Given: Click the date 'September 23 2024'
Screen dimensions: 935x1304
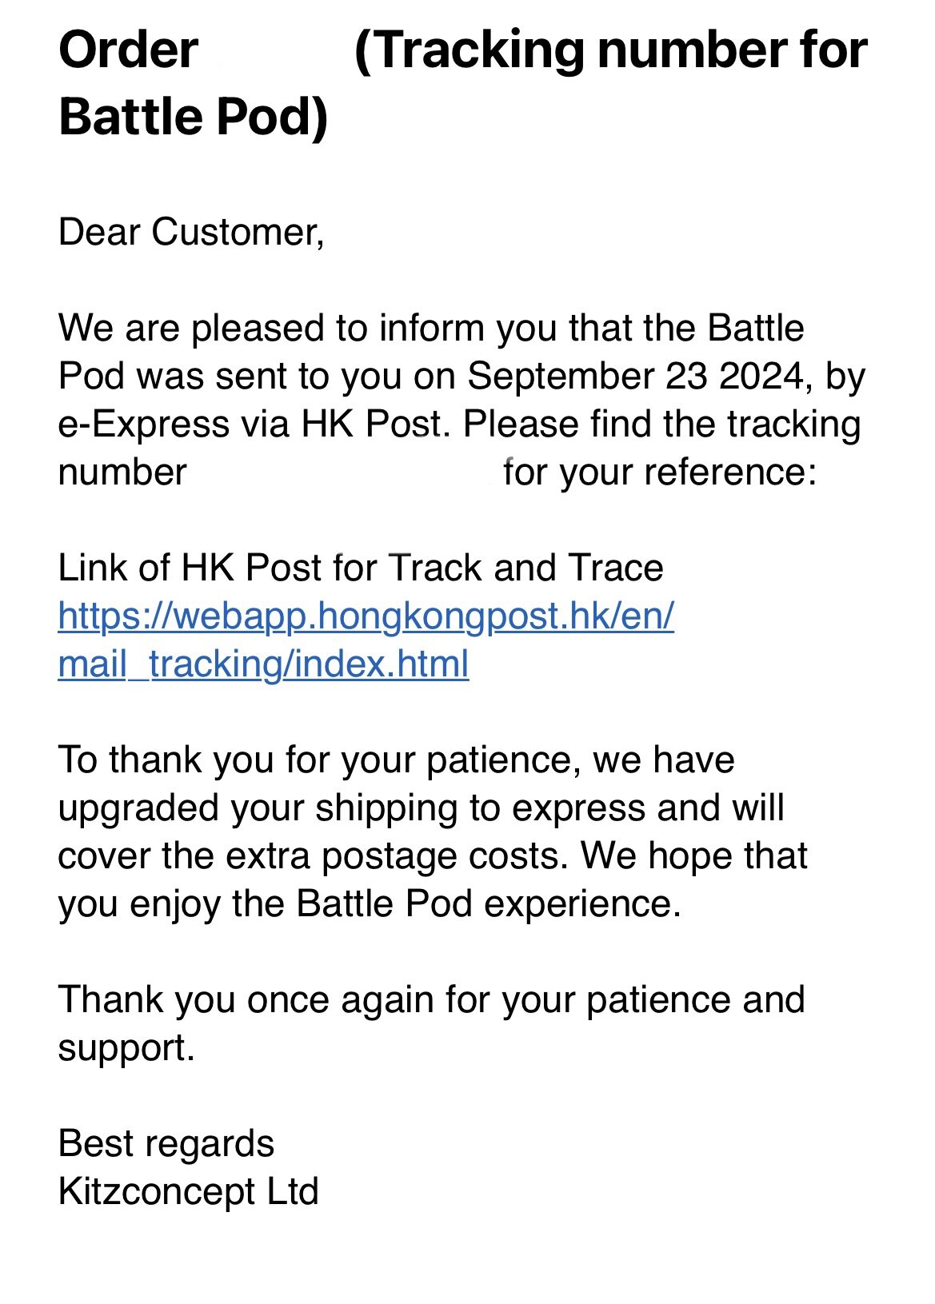Looking at the screenshot, I should pyautogui.click(x=635, y=377).
